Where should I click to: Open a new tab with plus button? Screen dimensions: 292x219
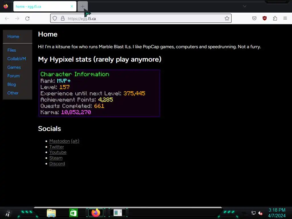click(x=82, y=7)
